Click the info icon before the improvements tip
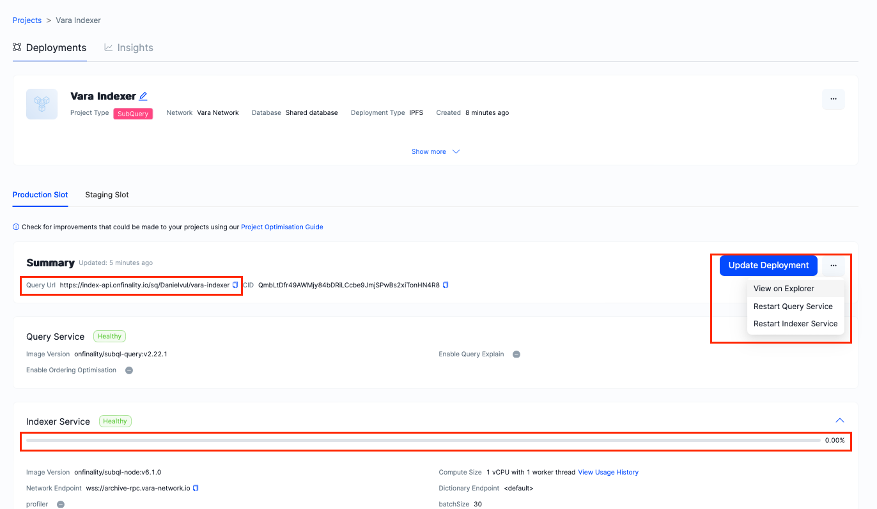Image resolution: width=877 pixels, height=509 pixels. click(x=17, y=227)
